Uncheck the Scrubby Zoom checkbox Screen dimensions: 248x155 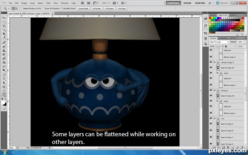click(x=62, y=8)
